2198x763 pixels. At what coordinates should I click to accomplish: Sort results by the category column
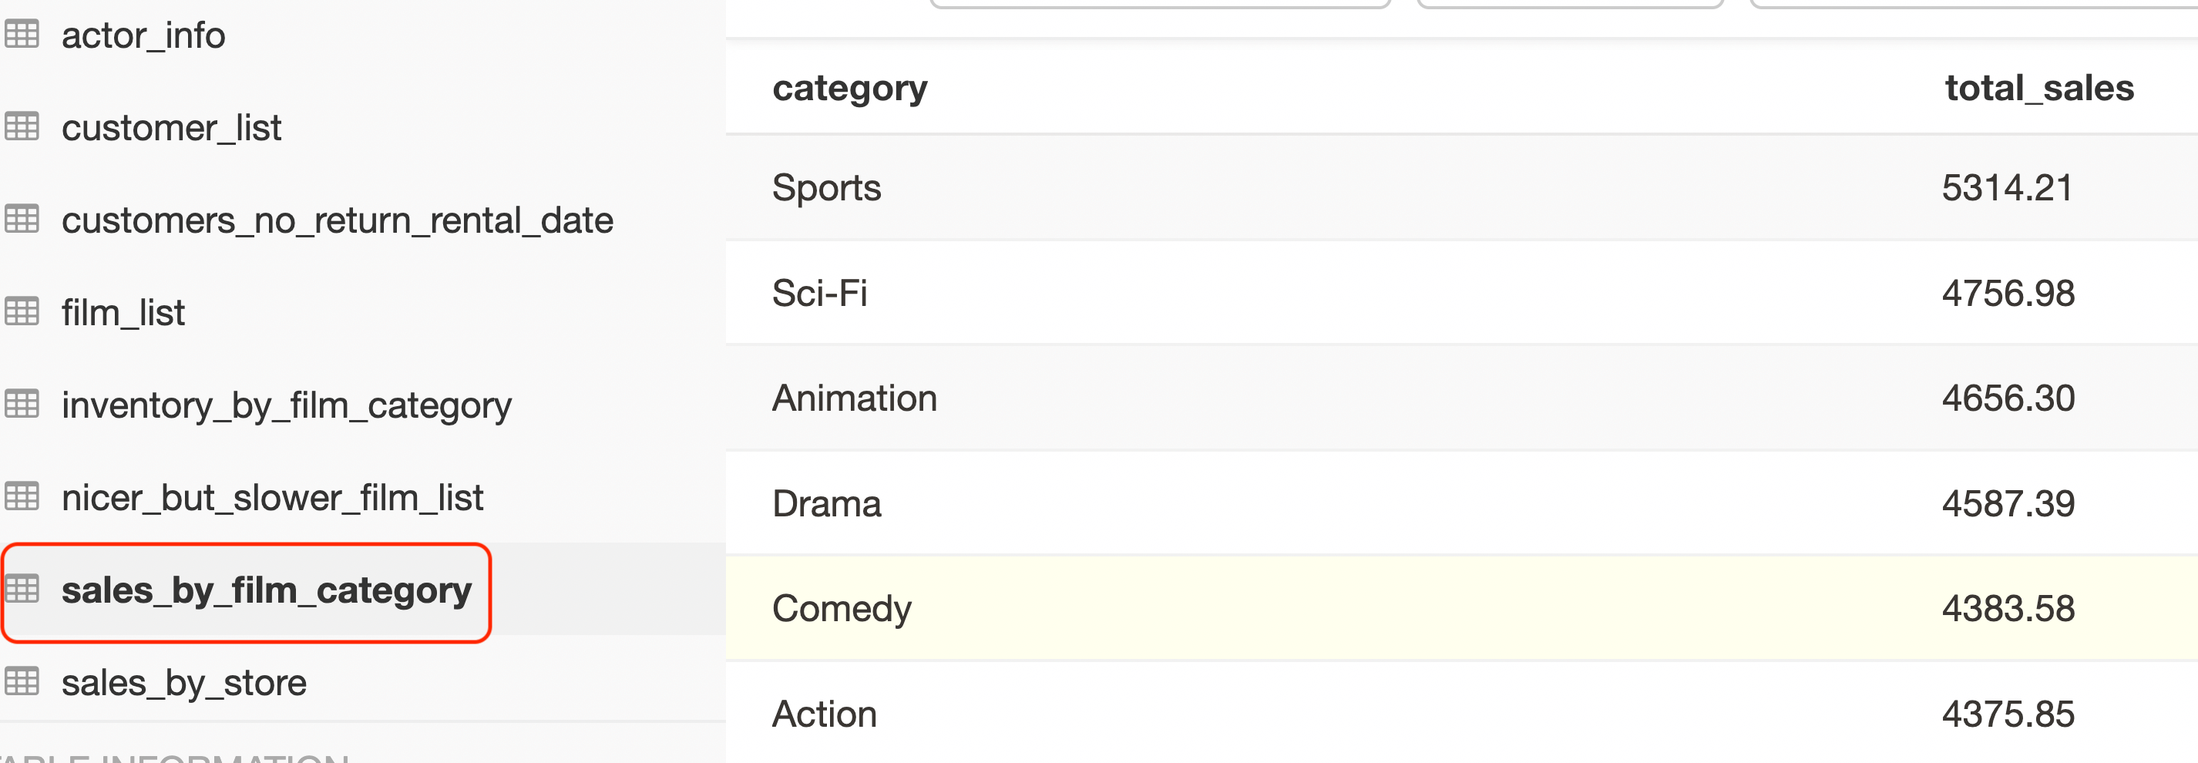click(x=849, y=87)
